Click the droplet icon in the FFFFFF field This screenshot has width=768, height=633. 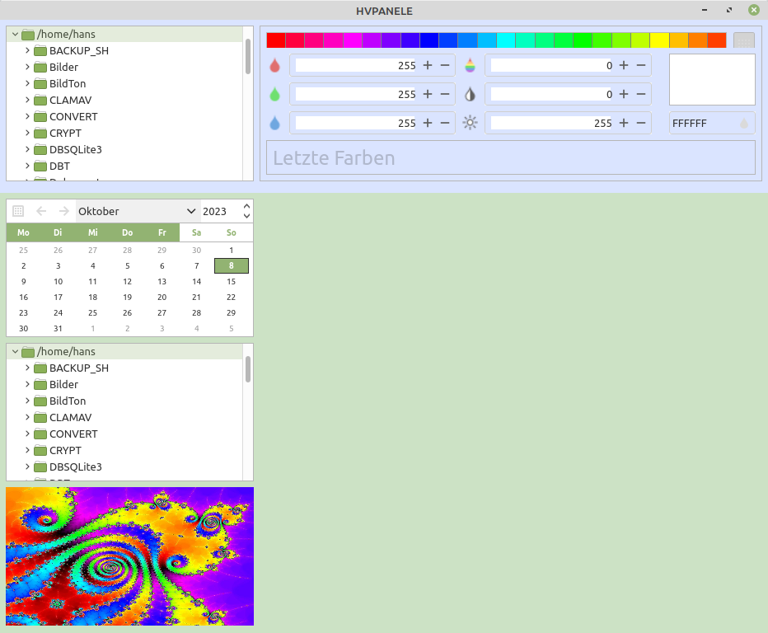pyautogui.click(x=744, y=123)
